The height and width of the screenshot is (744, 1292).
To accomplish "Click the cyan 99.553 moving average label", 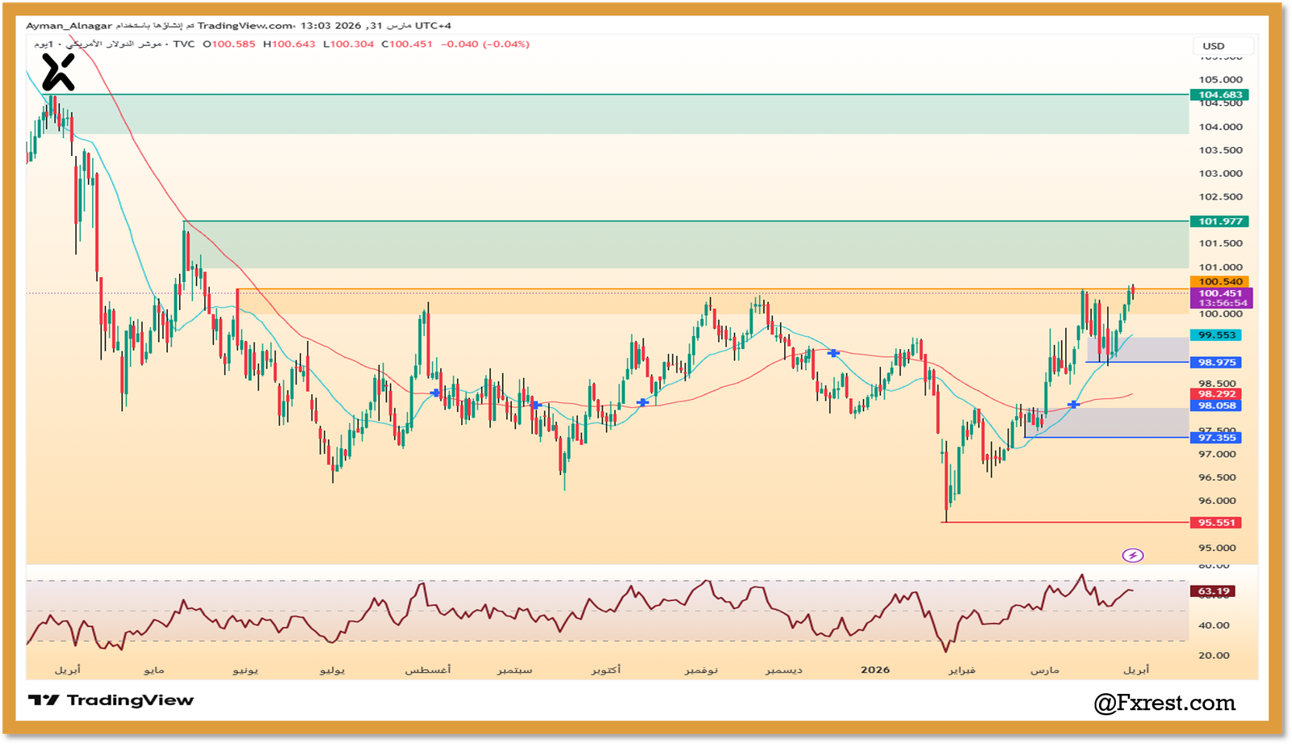I will pyautogui.click(x=1216, y=335).
